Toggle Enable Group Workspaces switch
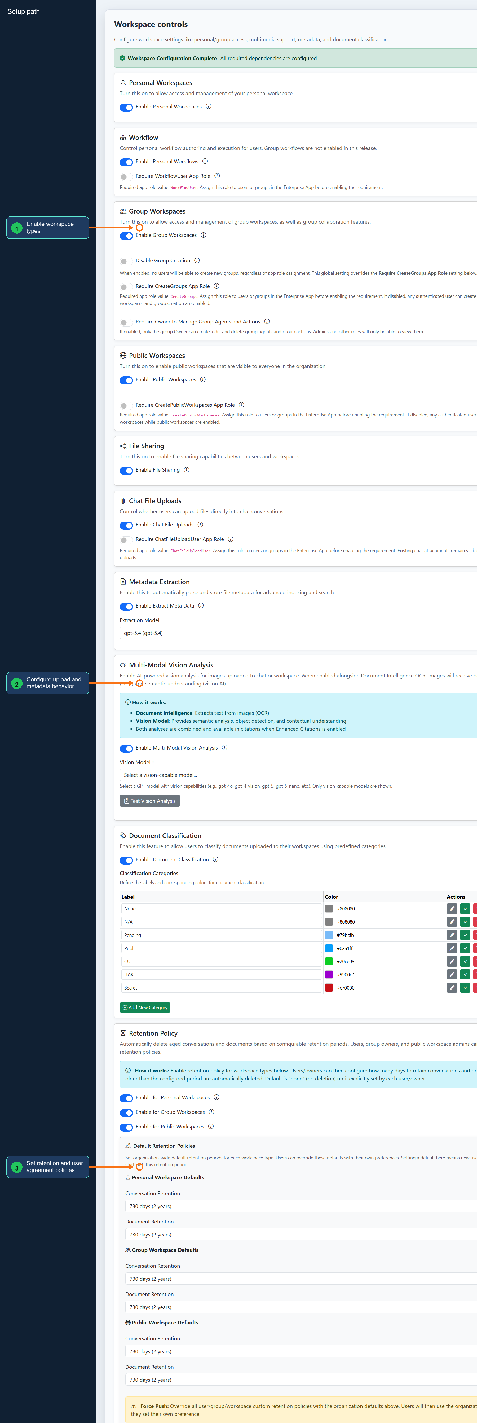Image resolution: width=477 pixels, height=1423 pixels. tap(126, 236)
